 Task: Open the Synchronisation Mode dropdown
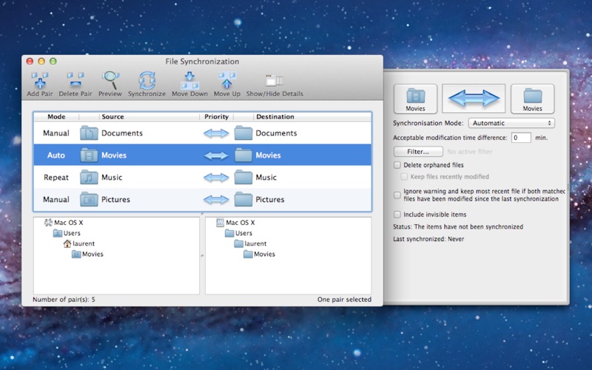click(511, 123)
